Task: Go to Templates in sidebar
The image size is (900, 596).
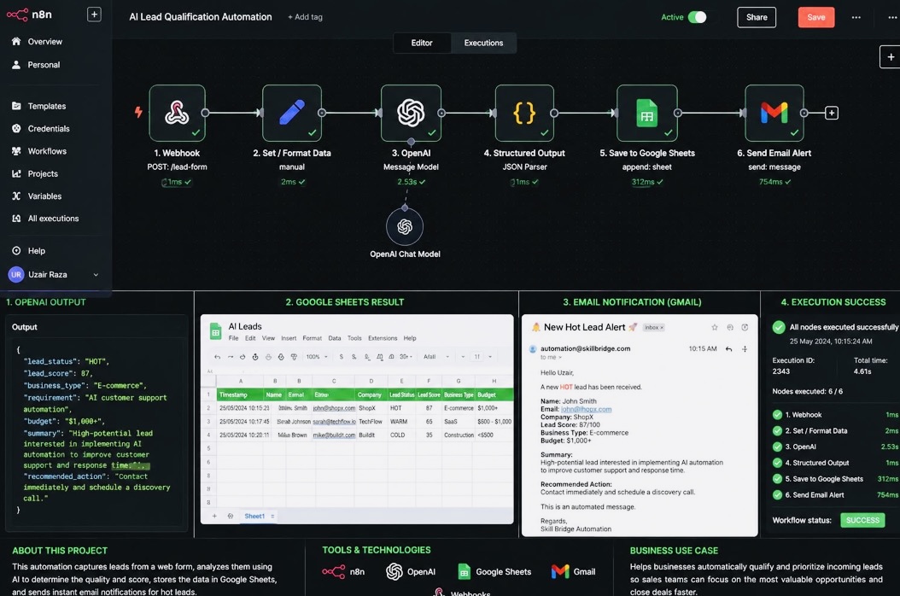Action: tap(46, 106)
